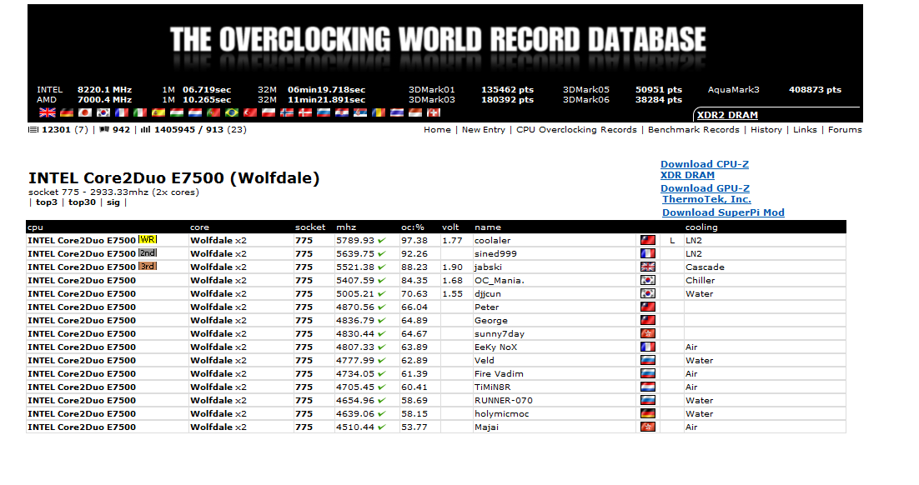
Task: Select the Poland flag in header
Action: 269,112
